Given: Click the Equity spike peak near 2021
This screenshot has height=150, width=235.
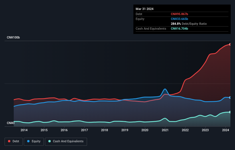Looking at the screenshot, I should [165, 89].
